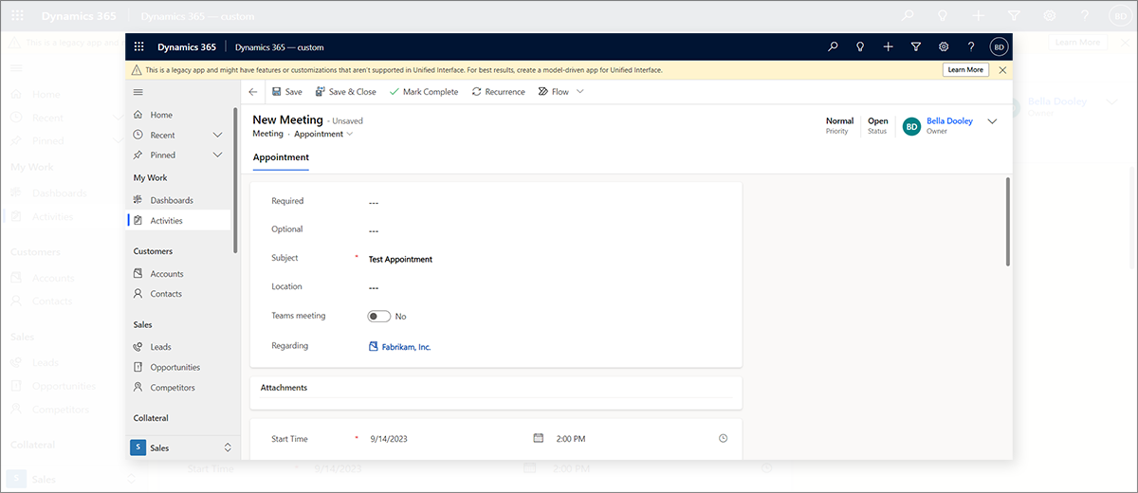Open help icon in background window header

pos(1085,15)
